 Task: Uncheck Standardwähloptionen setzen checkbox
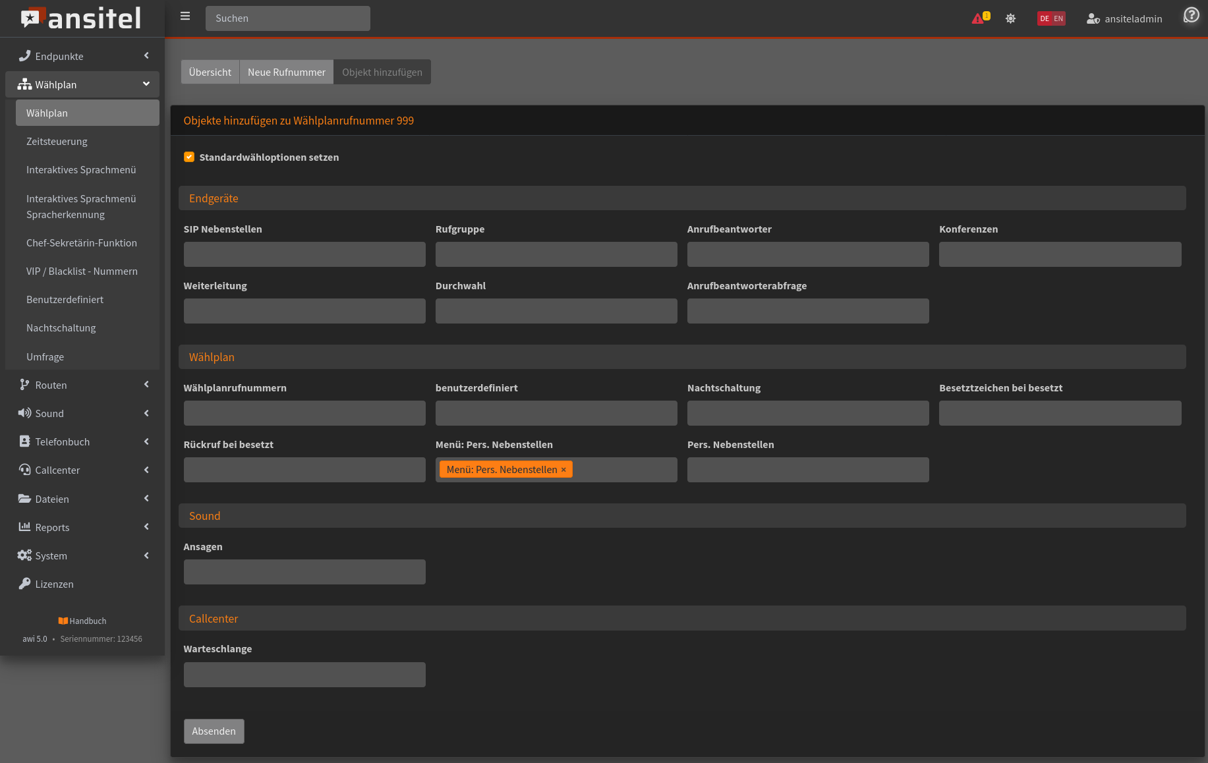pos(189,157)
